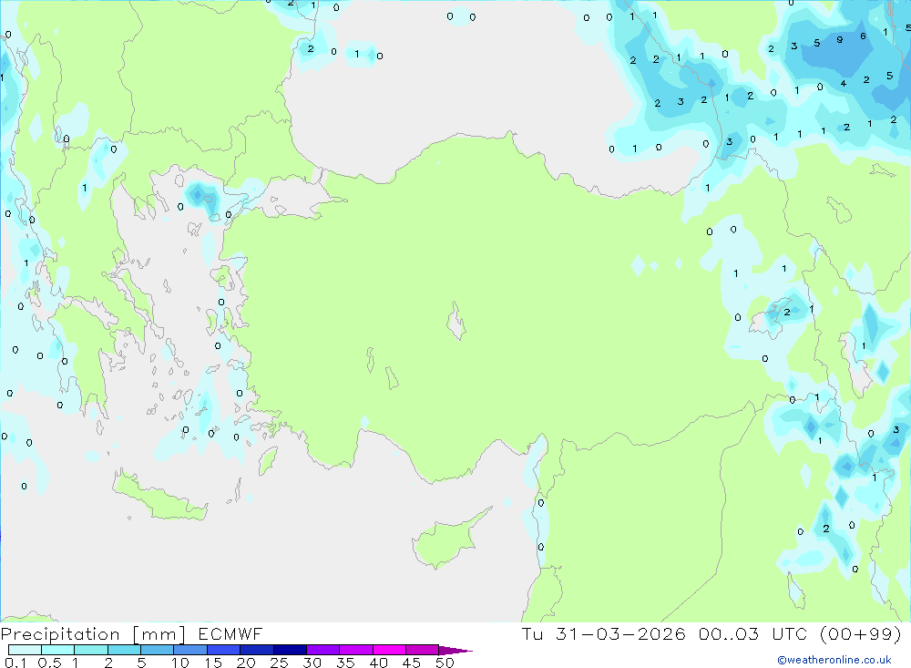911x668 pixels.
Task: Click the date "Tu 31-03-2026"
Action: (604, 633)
